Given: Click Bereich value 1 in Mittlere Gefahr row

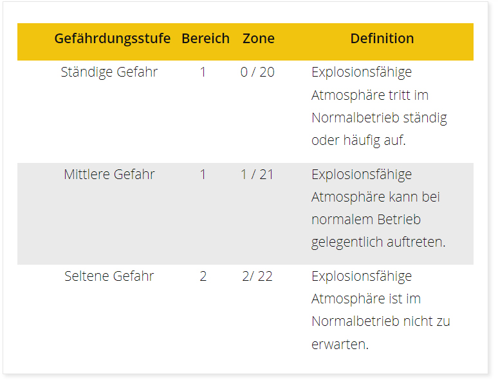Looking at the screenshot, I should [x=203, y=175].
